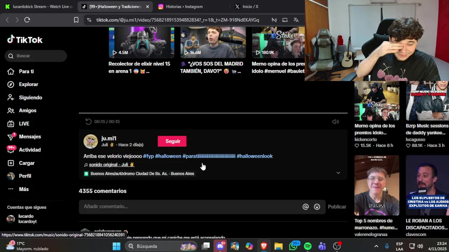Show hidden system tray icons
The height and width of the screenshot is (252, 449).
pyautogui.click(x=376, y=246)
